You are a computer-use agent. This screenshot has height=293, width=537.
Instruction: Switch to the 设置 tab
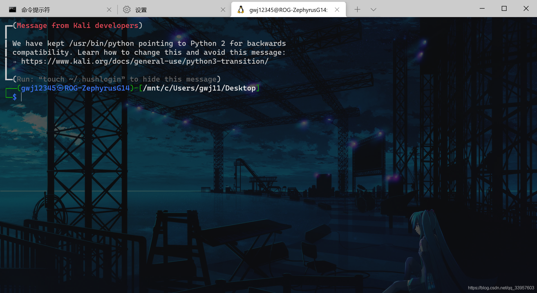pos(174,10)
